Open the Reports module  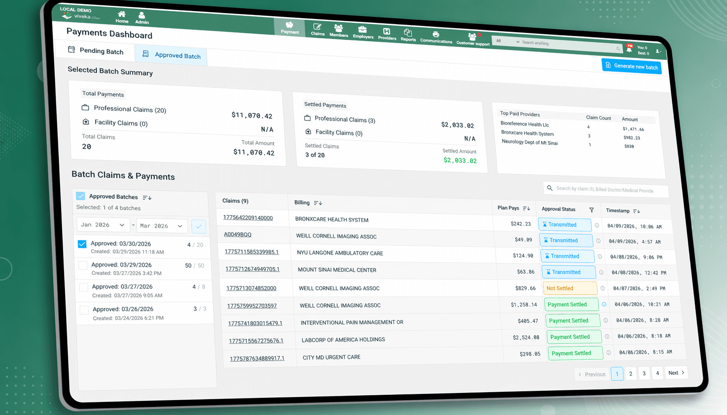(x=408, y=36)
